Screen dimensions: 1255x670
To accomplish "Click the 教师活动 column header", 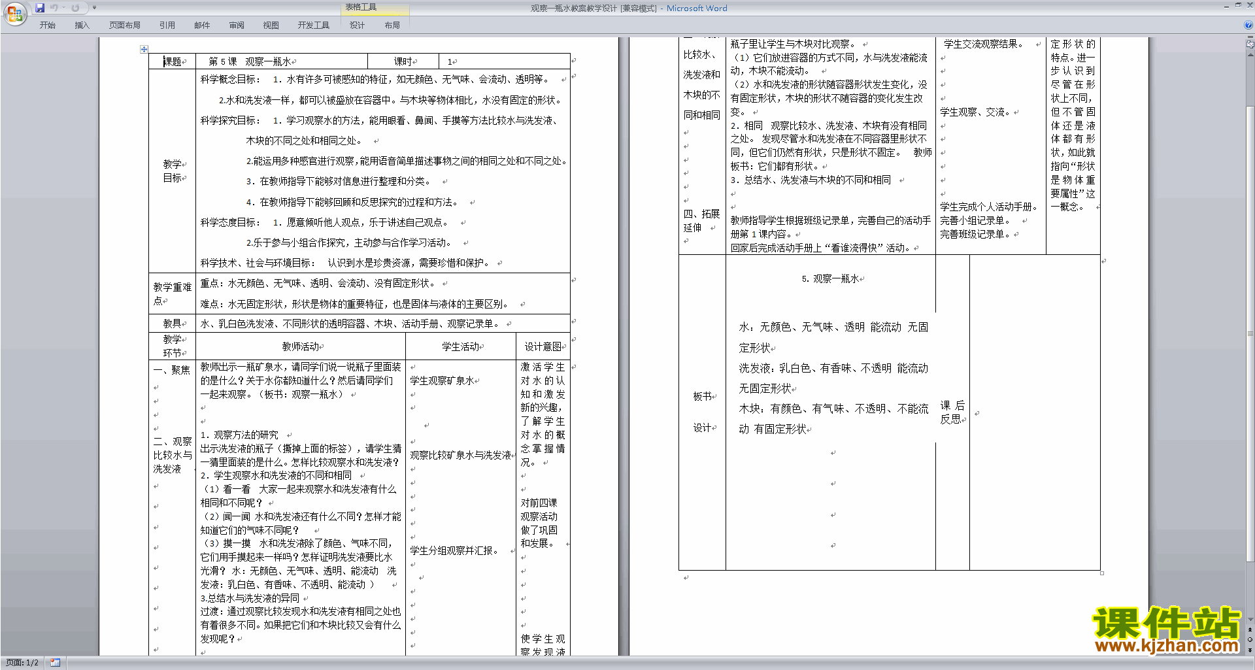I will point(301,346).
